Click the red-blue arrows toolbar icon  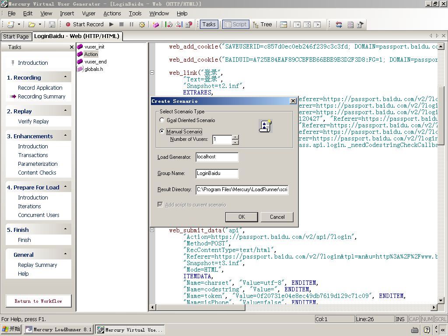339,24
